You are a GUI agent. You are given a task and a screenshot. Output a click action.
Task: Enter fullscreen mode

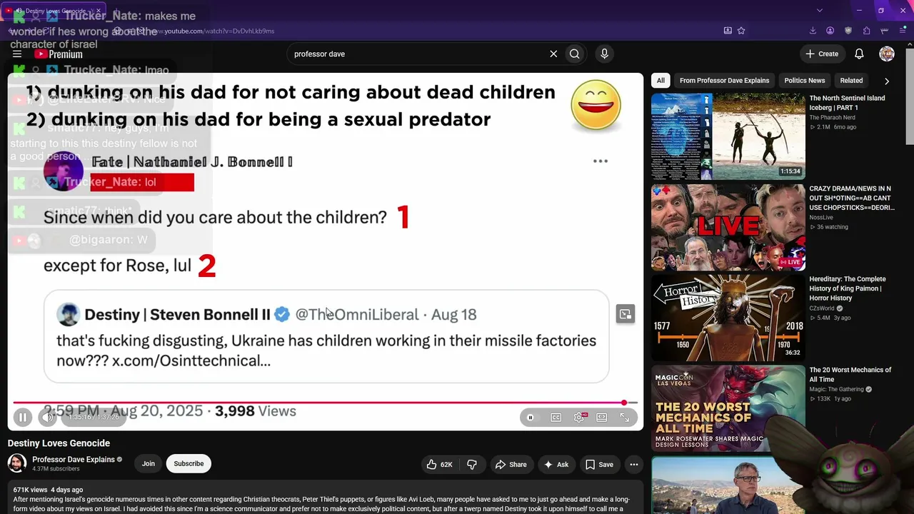625,418
